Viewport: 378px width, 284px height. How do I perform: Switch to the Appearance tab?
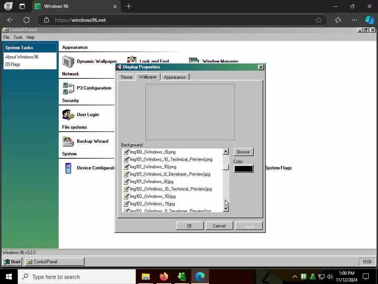(175, 77)
